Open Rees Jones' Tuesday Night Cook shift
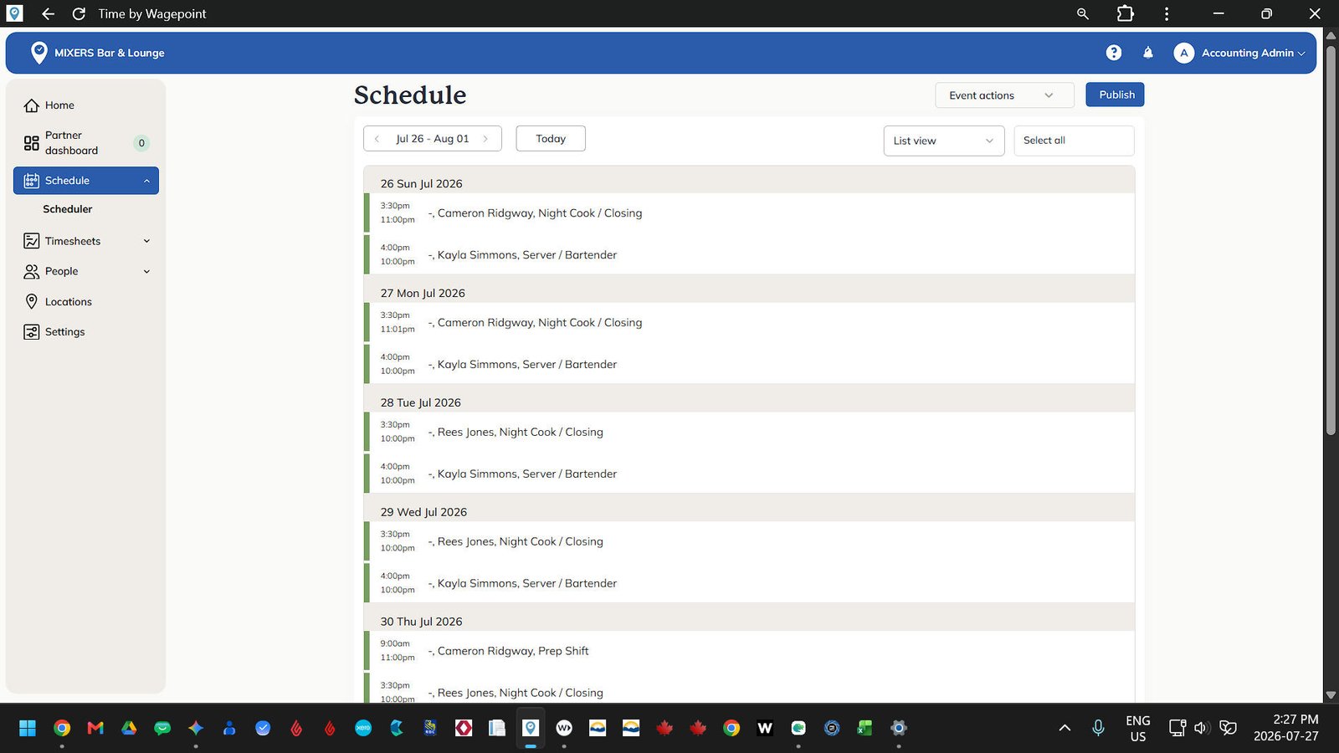The image size is (1339, 753). 749,432
